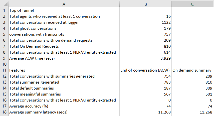
Task: Click value 209 in row 12 column C
Action: 192,76
